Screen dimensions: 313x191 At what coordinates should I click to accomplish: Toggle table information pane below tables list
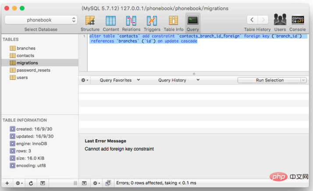[x=43, y=183]
